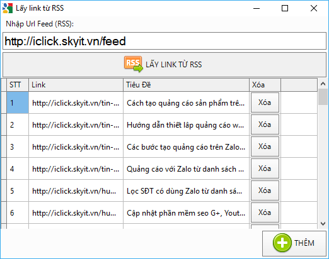
Task: Click Xóa for row 6
Action: click(265, 212)
